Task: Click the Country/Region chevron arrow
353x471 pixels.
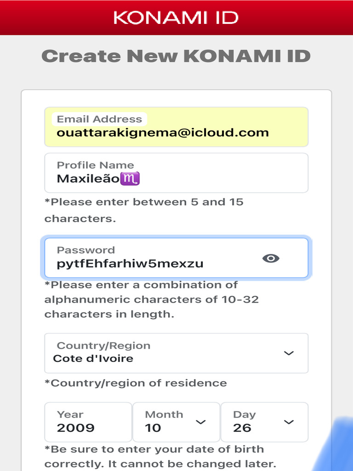Action: (289, 353)
